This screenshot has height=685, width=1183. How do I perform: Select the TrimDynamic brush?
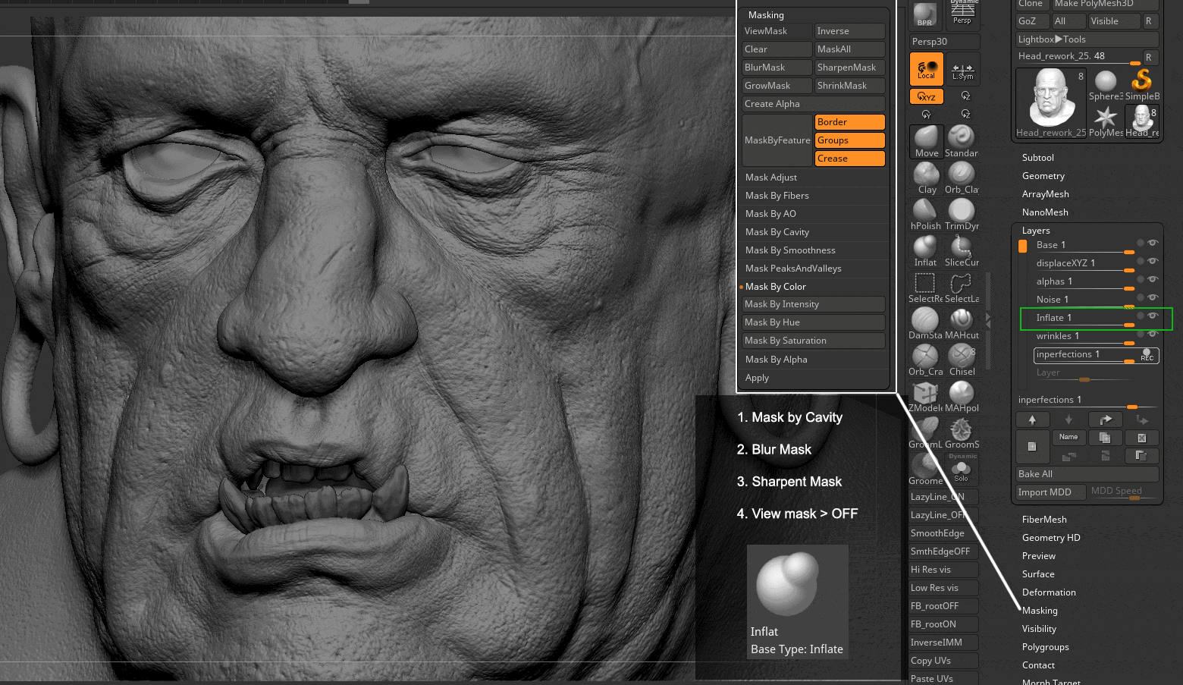(x=962, y=215)
